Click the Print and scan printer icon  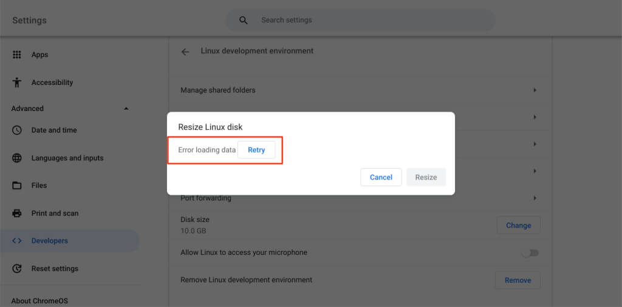[17, 213]
